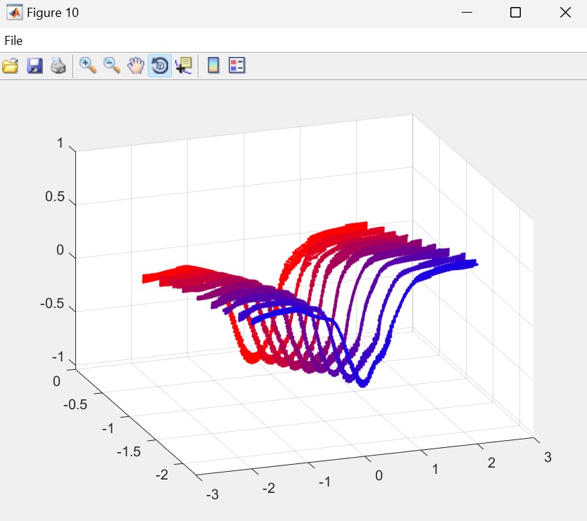
Task: Activate the Data Cursor tool
Action: 183,66
